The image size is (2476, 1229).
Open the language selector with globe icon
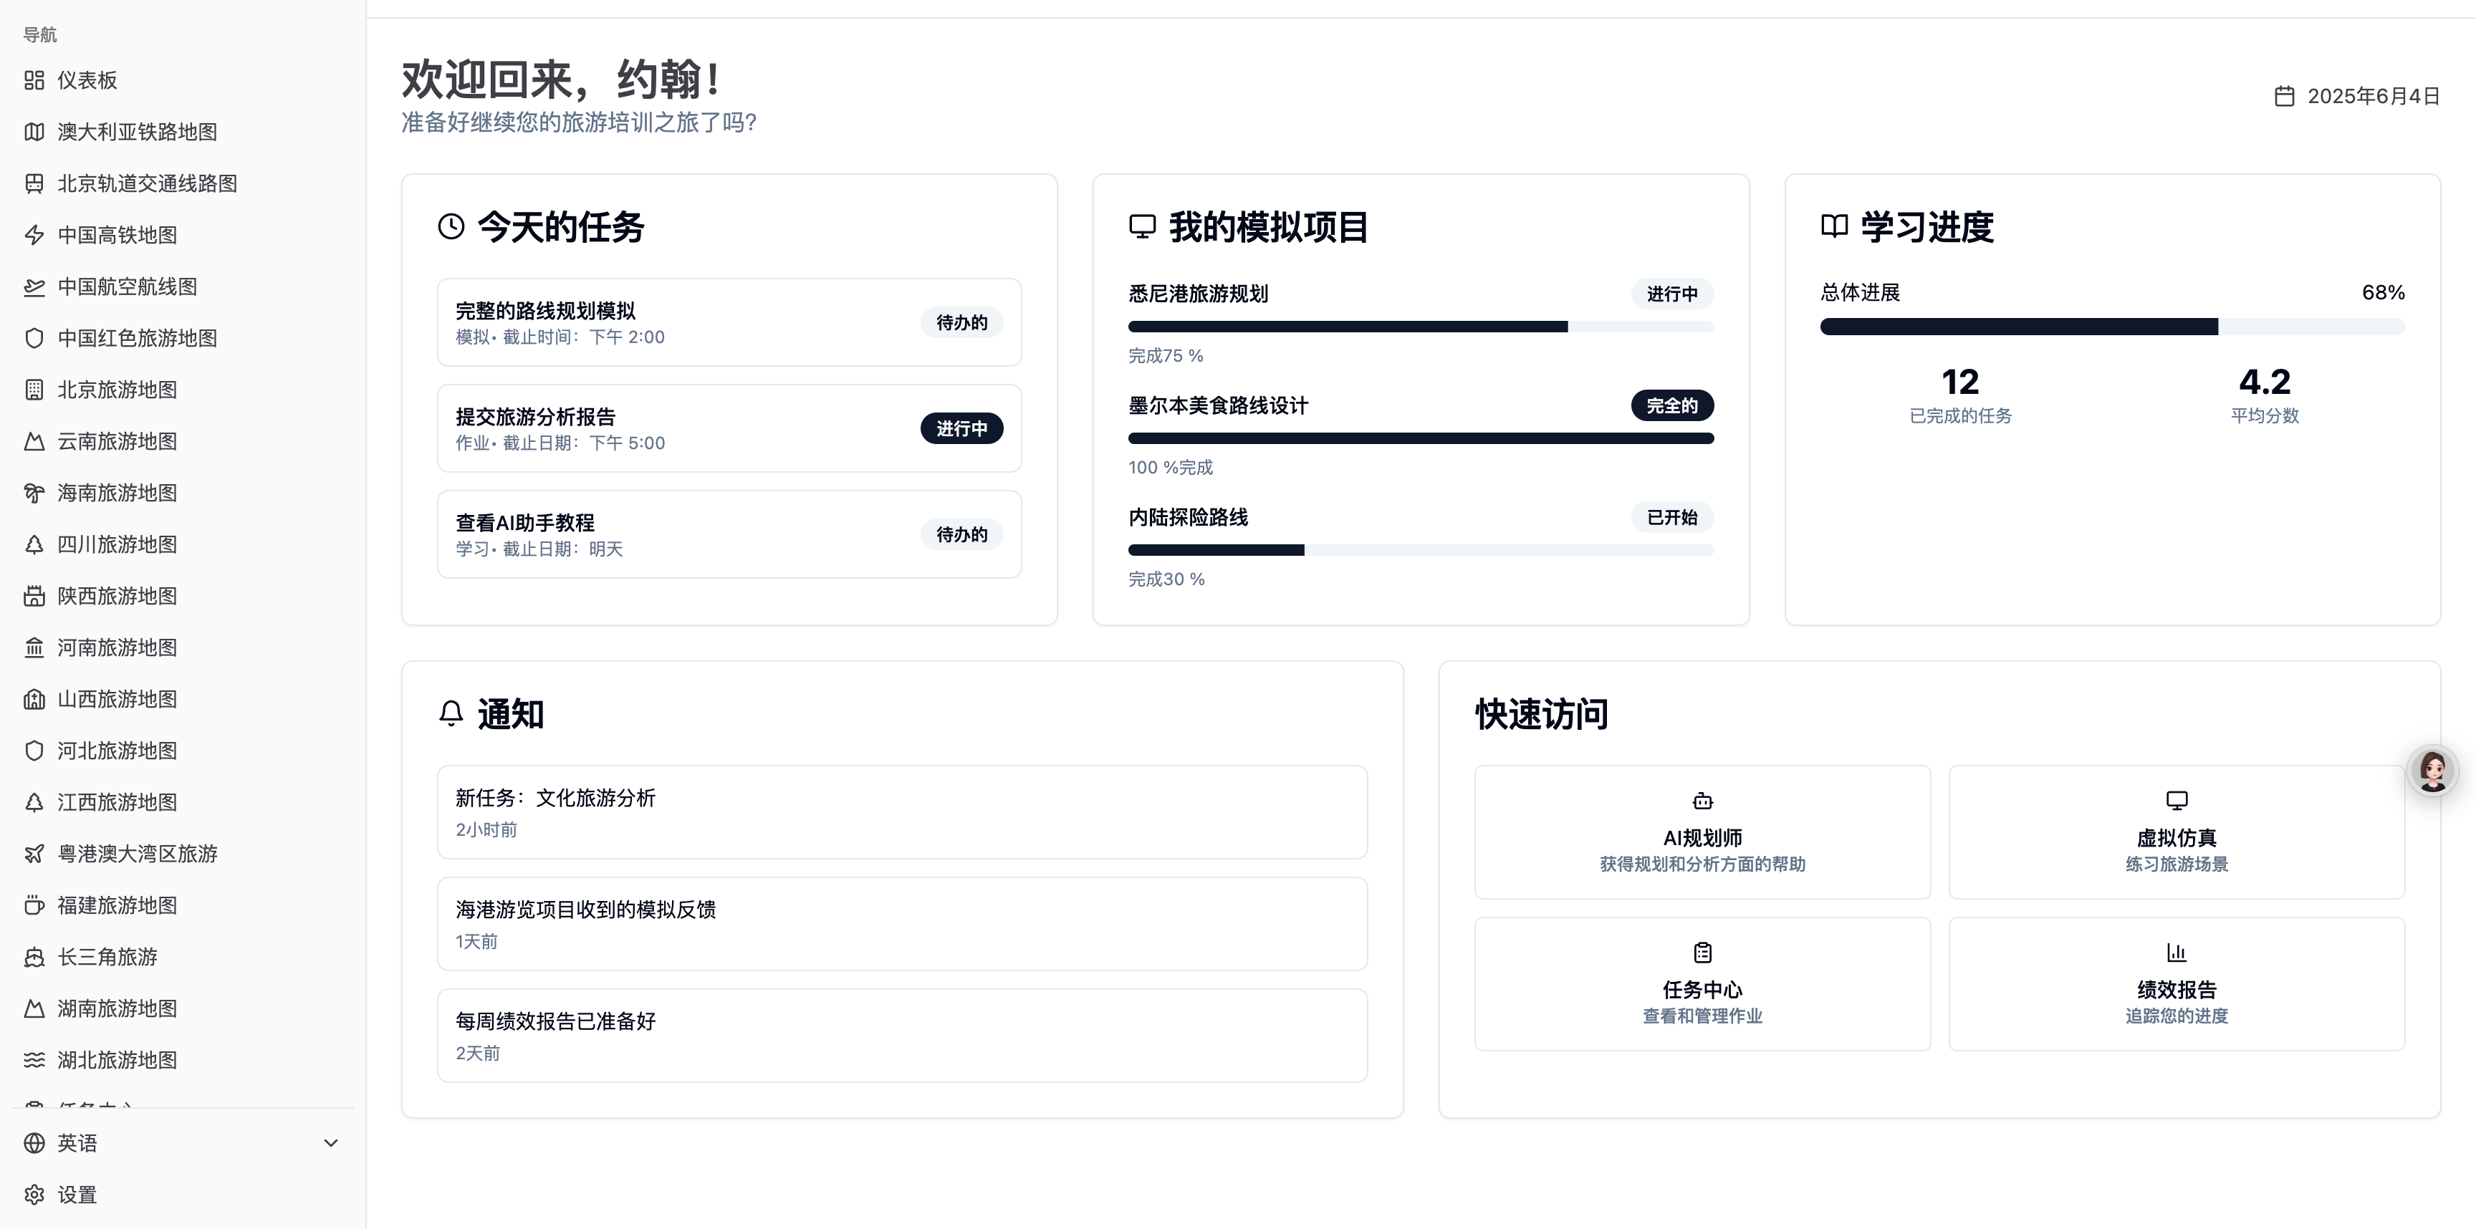click(x=34, y=1144)
